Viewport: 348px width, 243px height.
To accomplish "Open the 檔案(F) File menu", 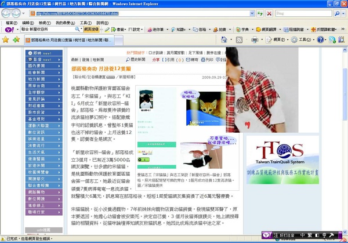I will pos(12,23).
